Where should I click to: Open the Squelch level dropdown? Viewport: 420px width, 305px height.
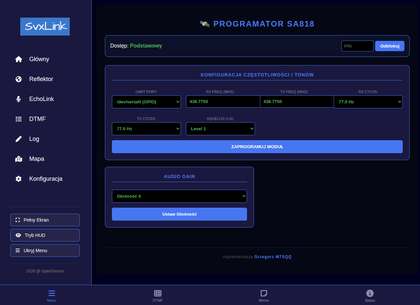coord(220,129)
